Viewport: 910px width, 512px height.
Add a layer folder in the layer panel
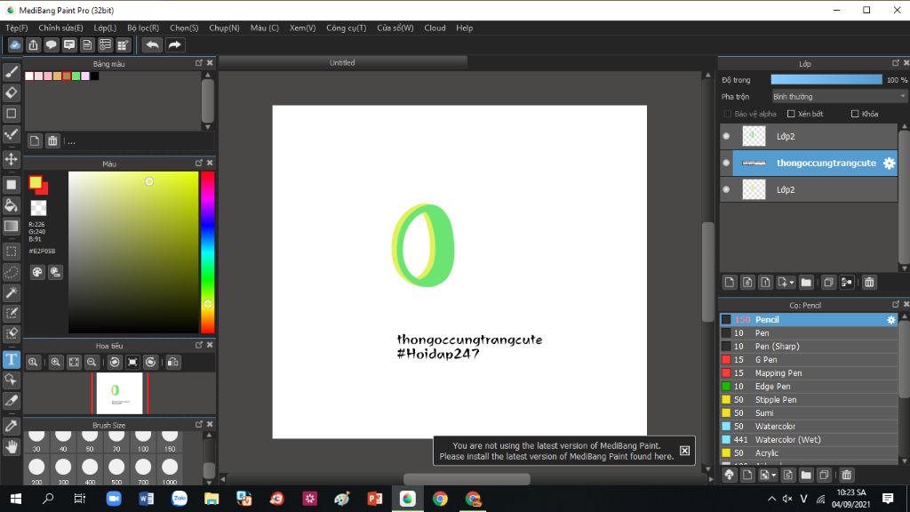click(806, 283)
